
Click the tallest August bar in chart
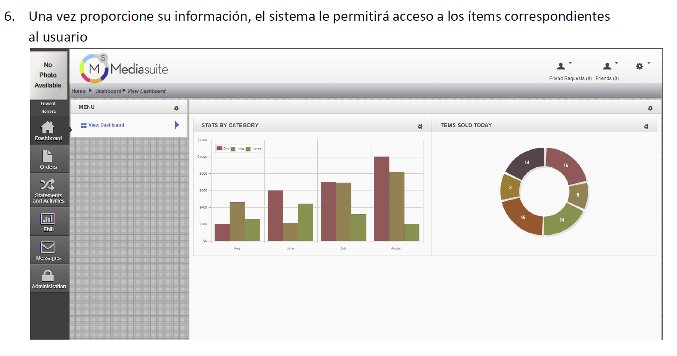pos(381,199)
